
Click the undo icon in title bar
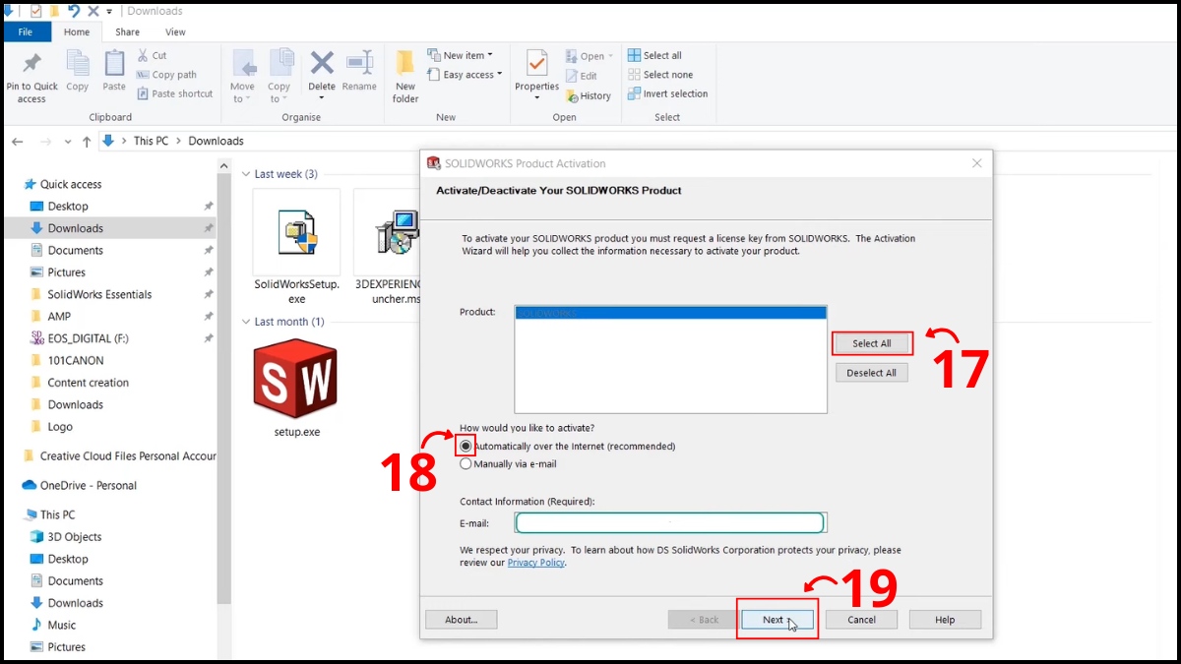[x=74, y=11]
